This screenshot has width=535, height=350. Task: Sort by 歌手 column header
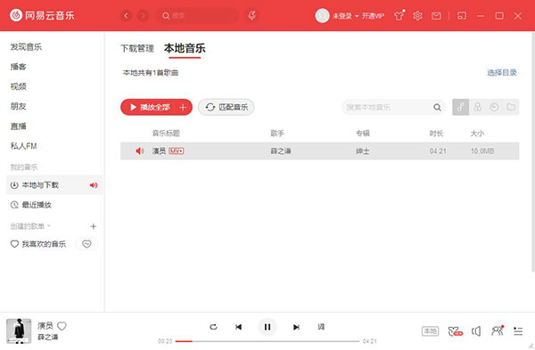(277, 134)
